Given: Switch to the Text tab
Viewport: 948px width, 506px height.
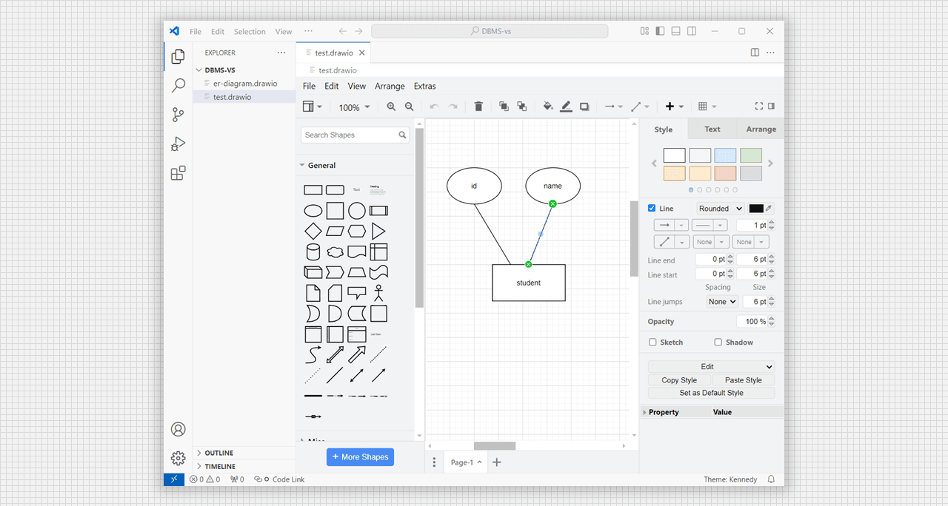Looking at the screenshot, I should [712, 129].
